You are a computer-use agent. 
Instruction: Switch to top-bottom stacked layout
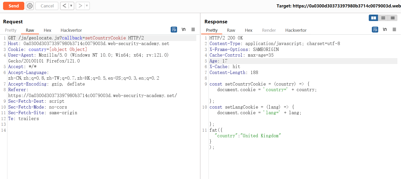click(x=383, y=18)
